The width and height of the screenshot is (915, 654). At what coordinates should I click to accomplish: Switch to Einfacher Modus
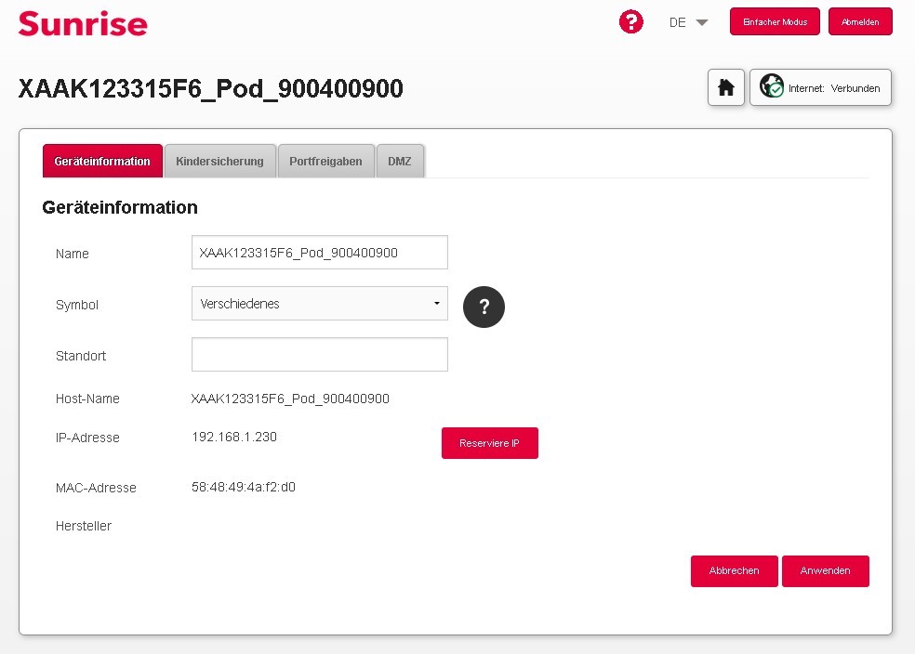point(775,22)
